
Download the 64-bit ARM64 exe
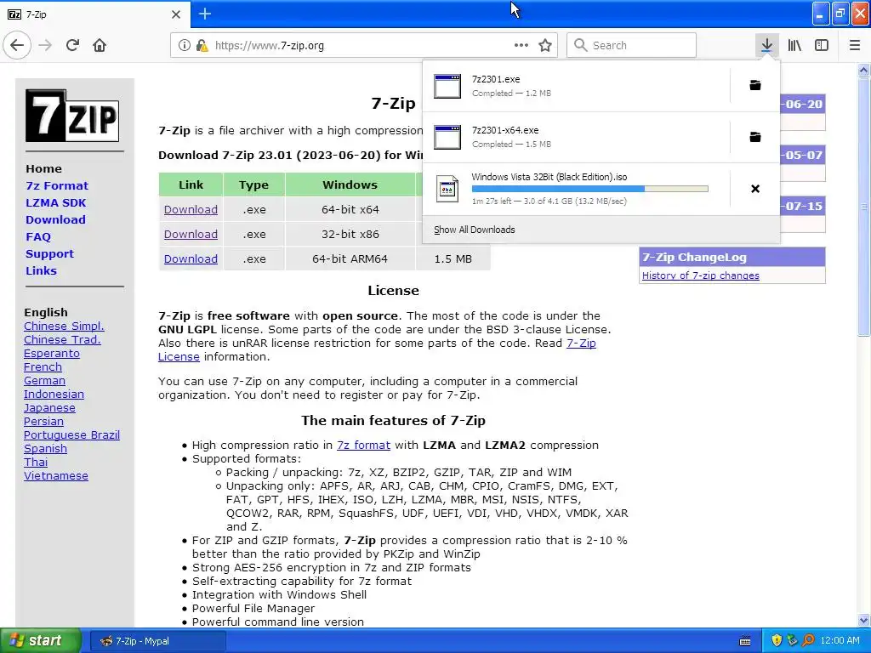[191, 258]
